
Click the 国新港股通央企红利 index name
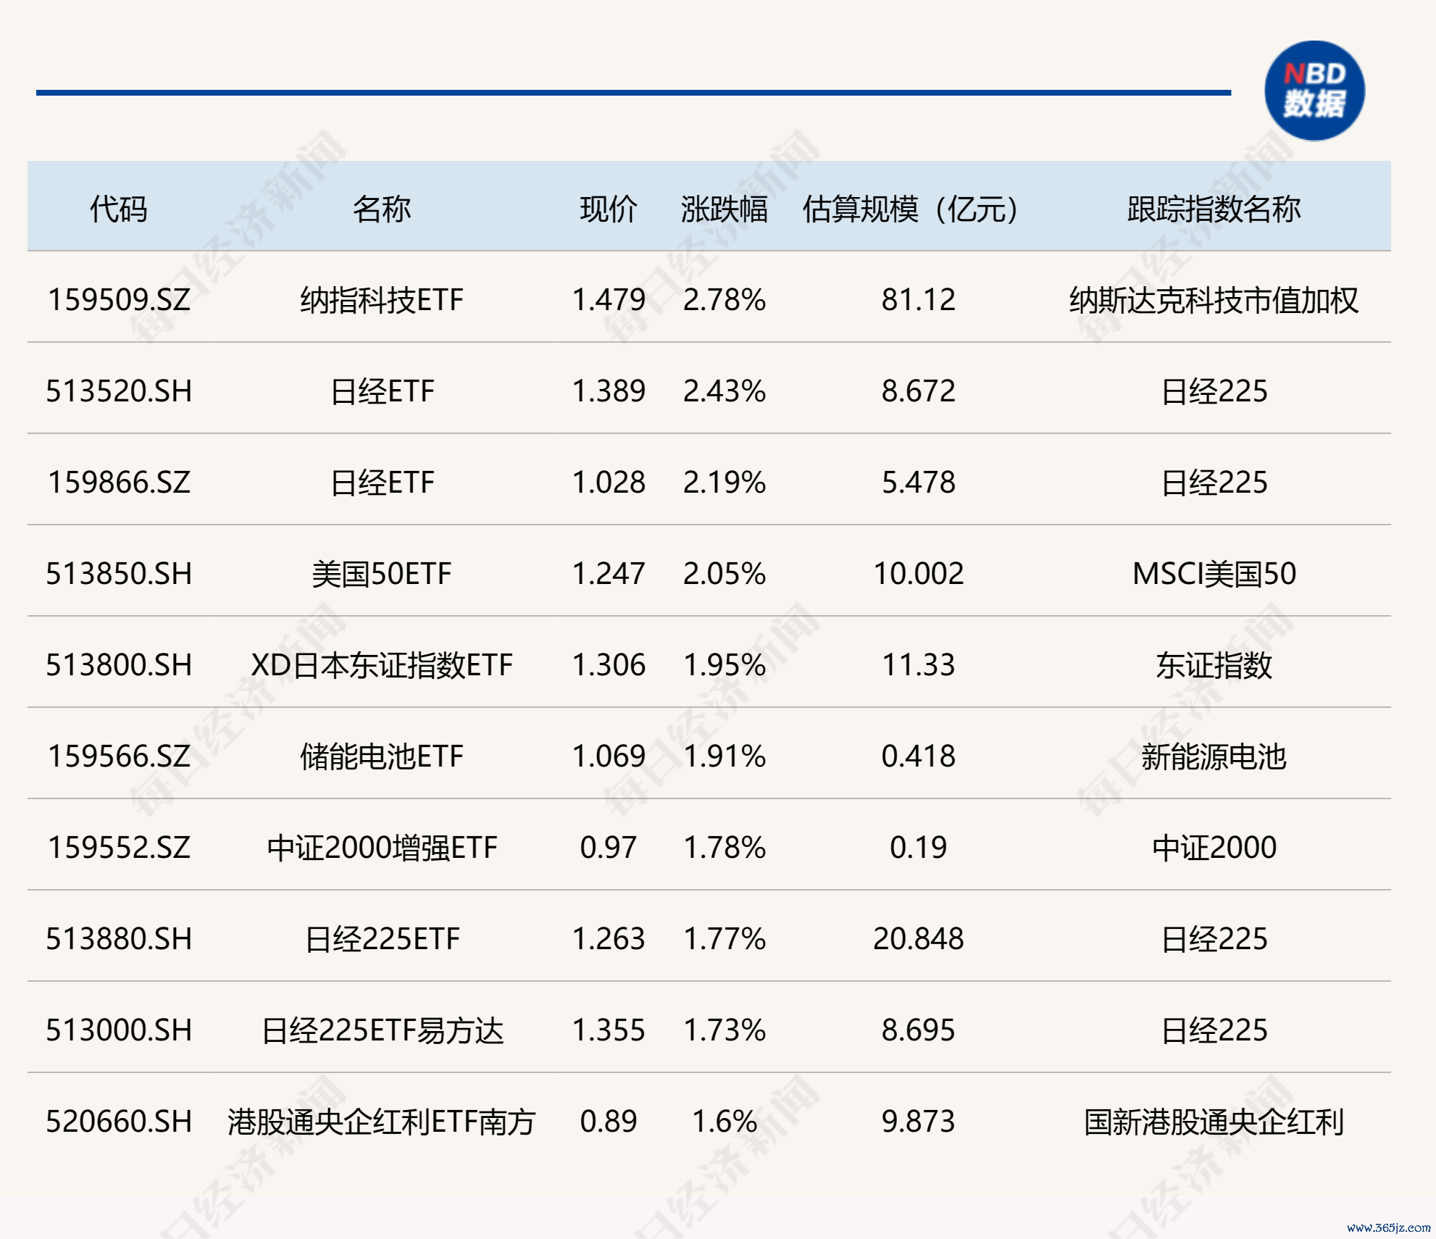pos(1214,1122)
